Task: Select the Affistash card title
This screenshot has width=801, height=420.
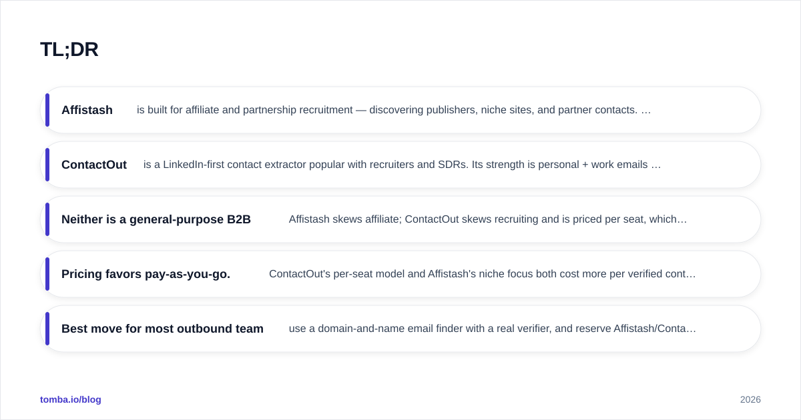Action: coord(87,110)
